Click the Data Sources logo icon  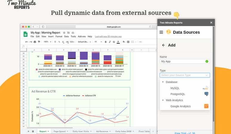(168, 32)
